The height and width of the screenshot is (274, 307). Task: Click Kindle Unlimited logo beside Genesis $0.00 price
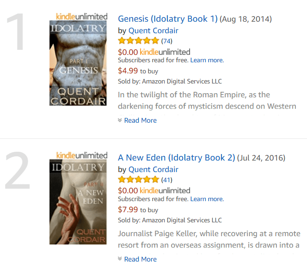click(165, 52)
